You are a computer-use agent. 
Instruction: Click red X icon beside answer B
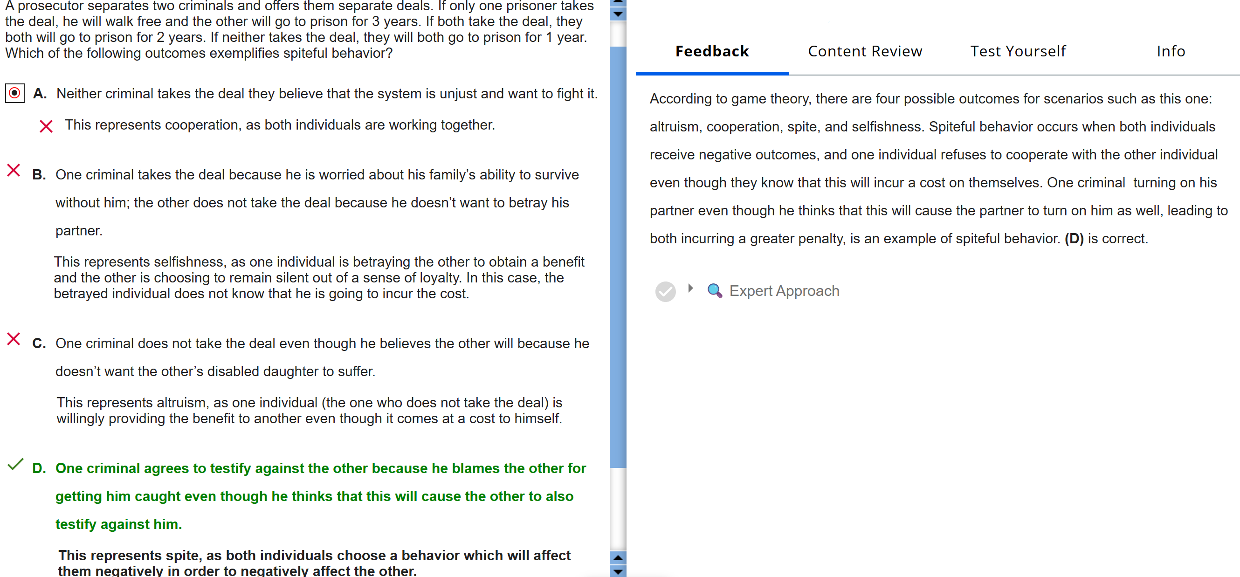pyautogui.click(x=14, y=171)
